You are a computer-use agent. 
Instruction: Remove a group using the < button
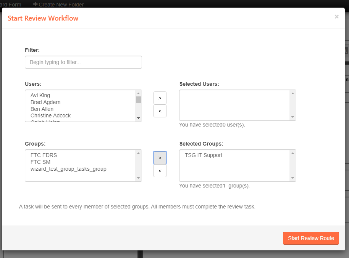[x=160, y=171]
